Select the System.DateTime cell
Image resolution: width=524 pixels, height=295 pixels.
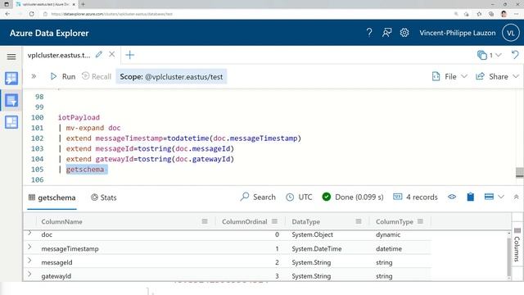pos(317,249)
